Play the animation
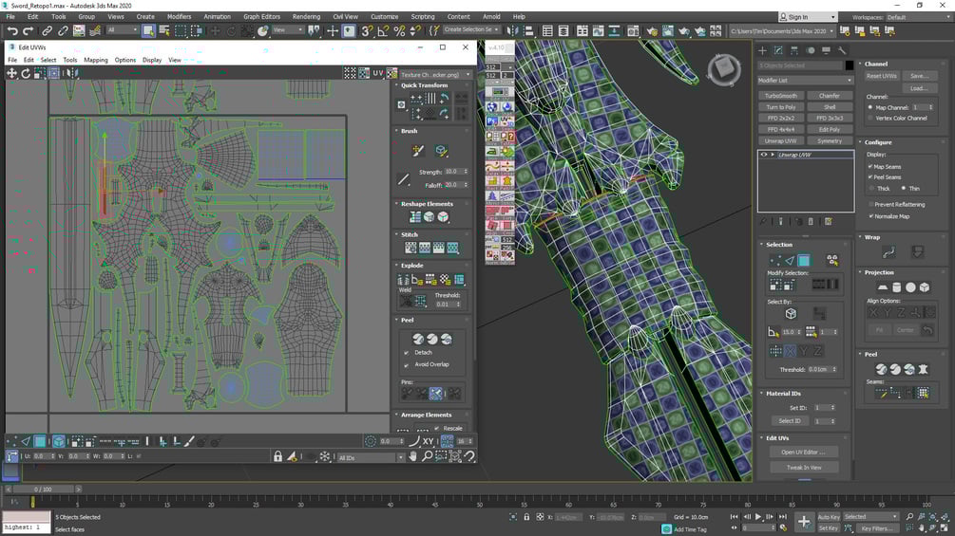Screen dimensions: 955x536 (x=758, y=517)
